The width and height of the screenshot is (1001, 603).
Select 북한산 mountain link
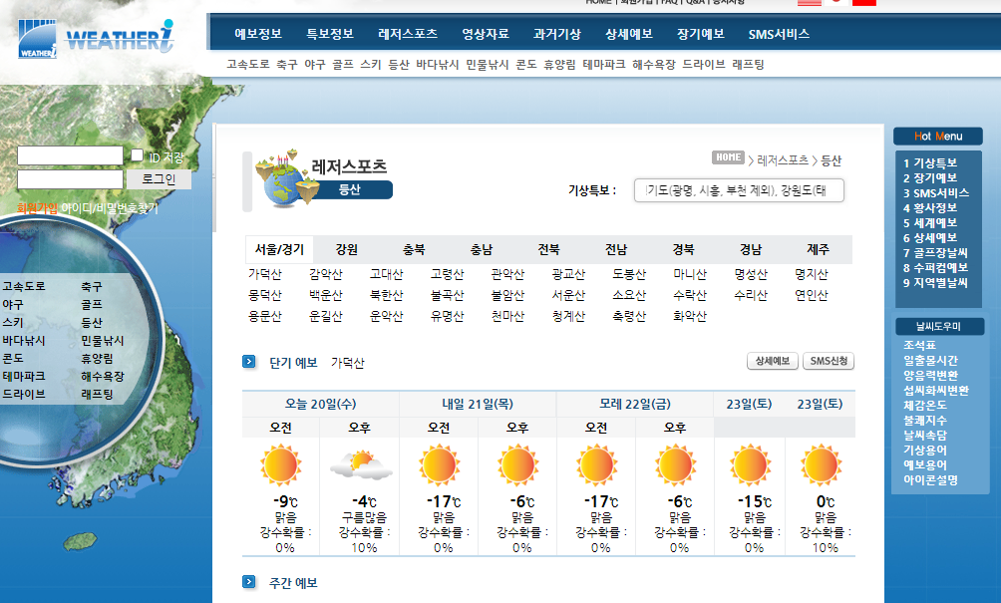tap(386, 295)
